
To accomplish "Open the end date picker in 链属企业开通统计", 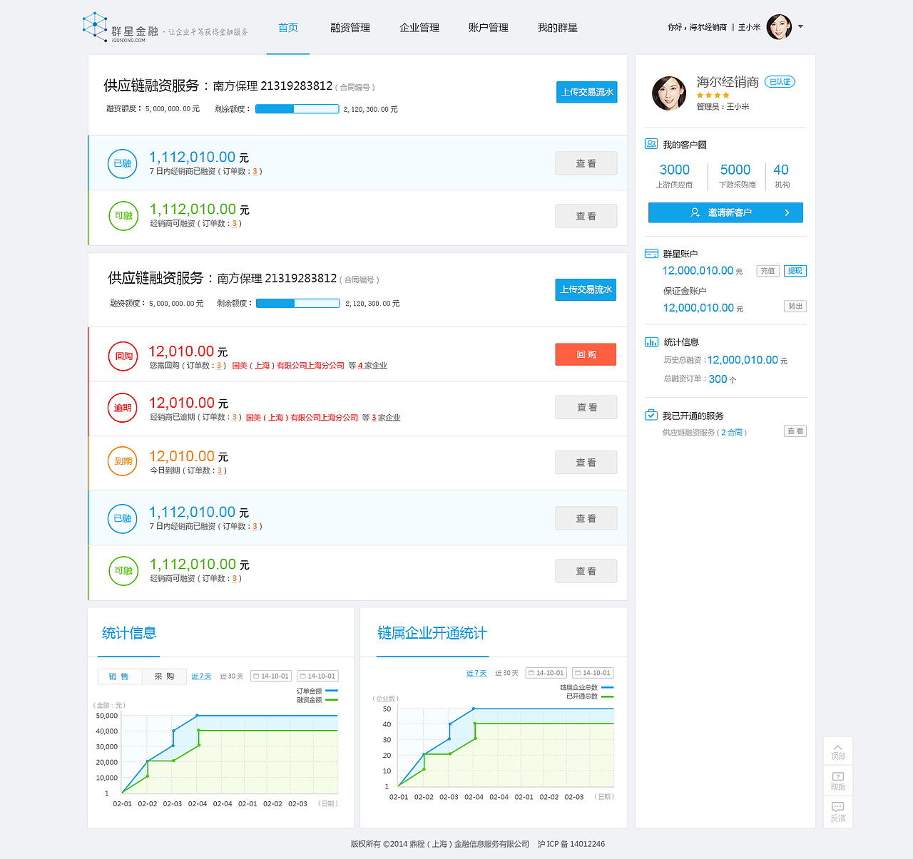I will point(592,672).
